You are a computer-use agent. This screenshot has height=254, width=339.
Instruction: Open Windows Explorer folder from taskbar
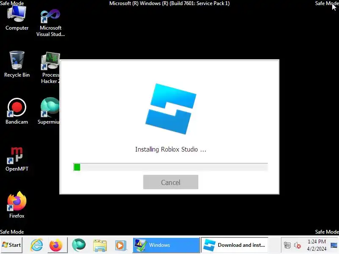tap(100, 246)
